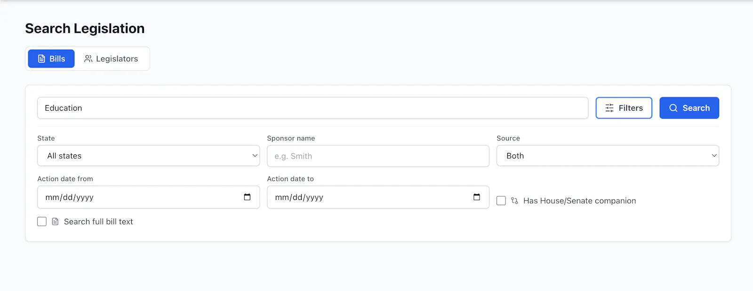Click the magnifier icon in the Search button

pos(673,108)
